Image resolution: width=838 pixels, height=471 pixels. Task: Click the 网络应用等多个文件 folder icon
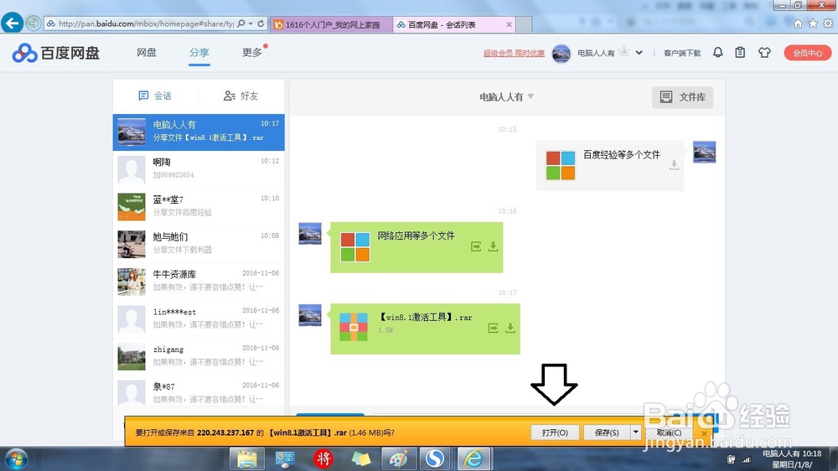[354, 247]
